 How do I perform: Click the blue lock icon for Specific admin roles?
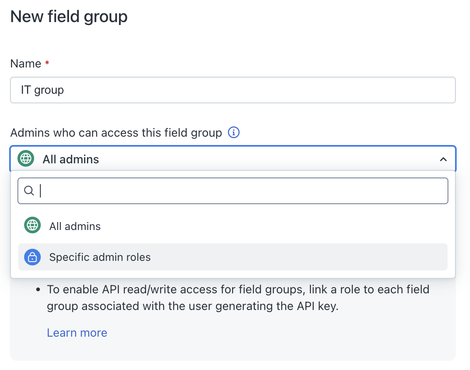(x=32, y=257)
